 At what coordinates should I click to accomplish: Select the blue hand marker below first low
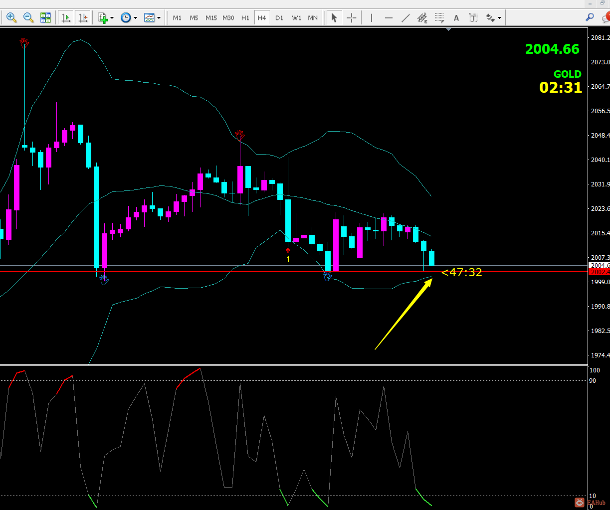click(x=104, y=280)
